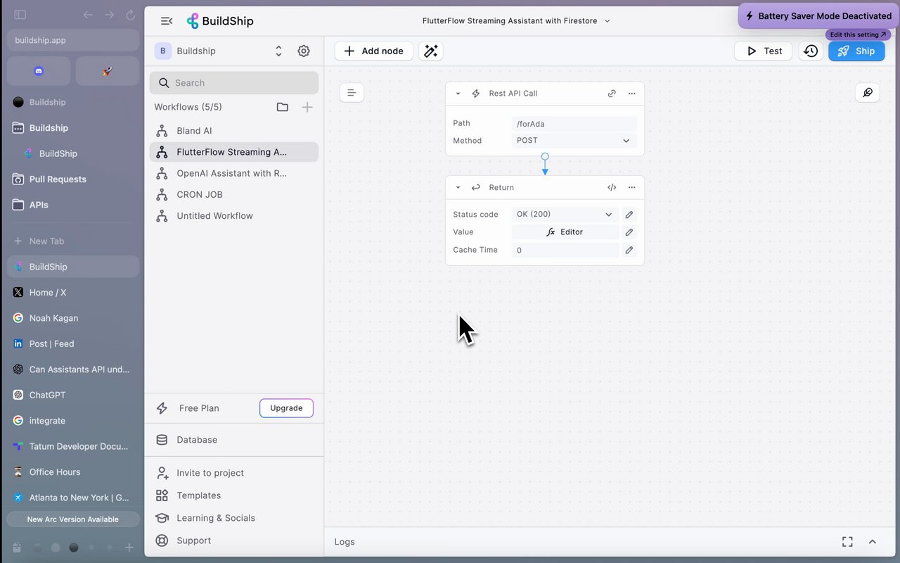
Task: Open project settings gear icon
Action: tap(304, 51)
